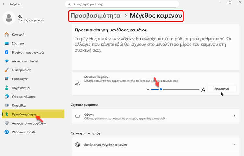This screenshot has width=244, height=156.
Task: Open Κεντρική home icon in sidebar
Action: click(7, 34)
